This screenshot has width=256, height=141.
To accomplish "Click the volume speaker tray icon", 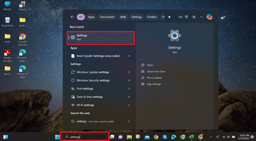I will [228, 137].
